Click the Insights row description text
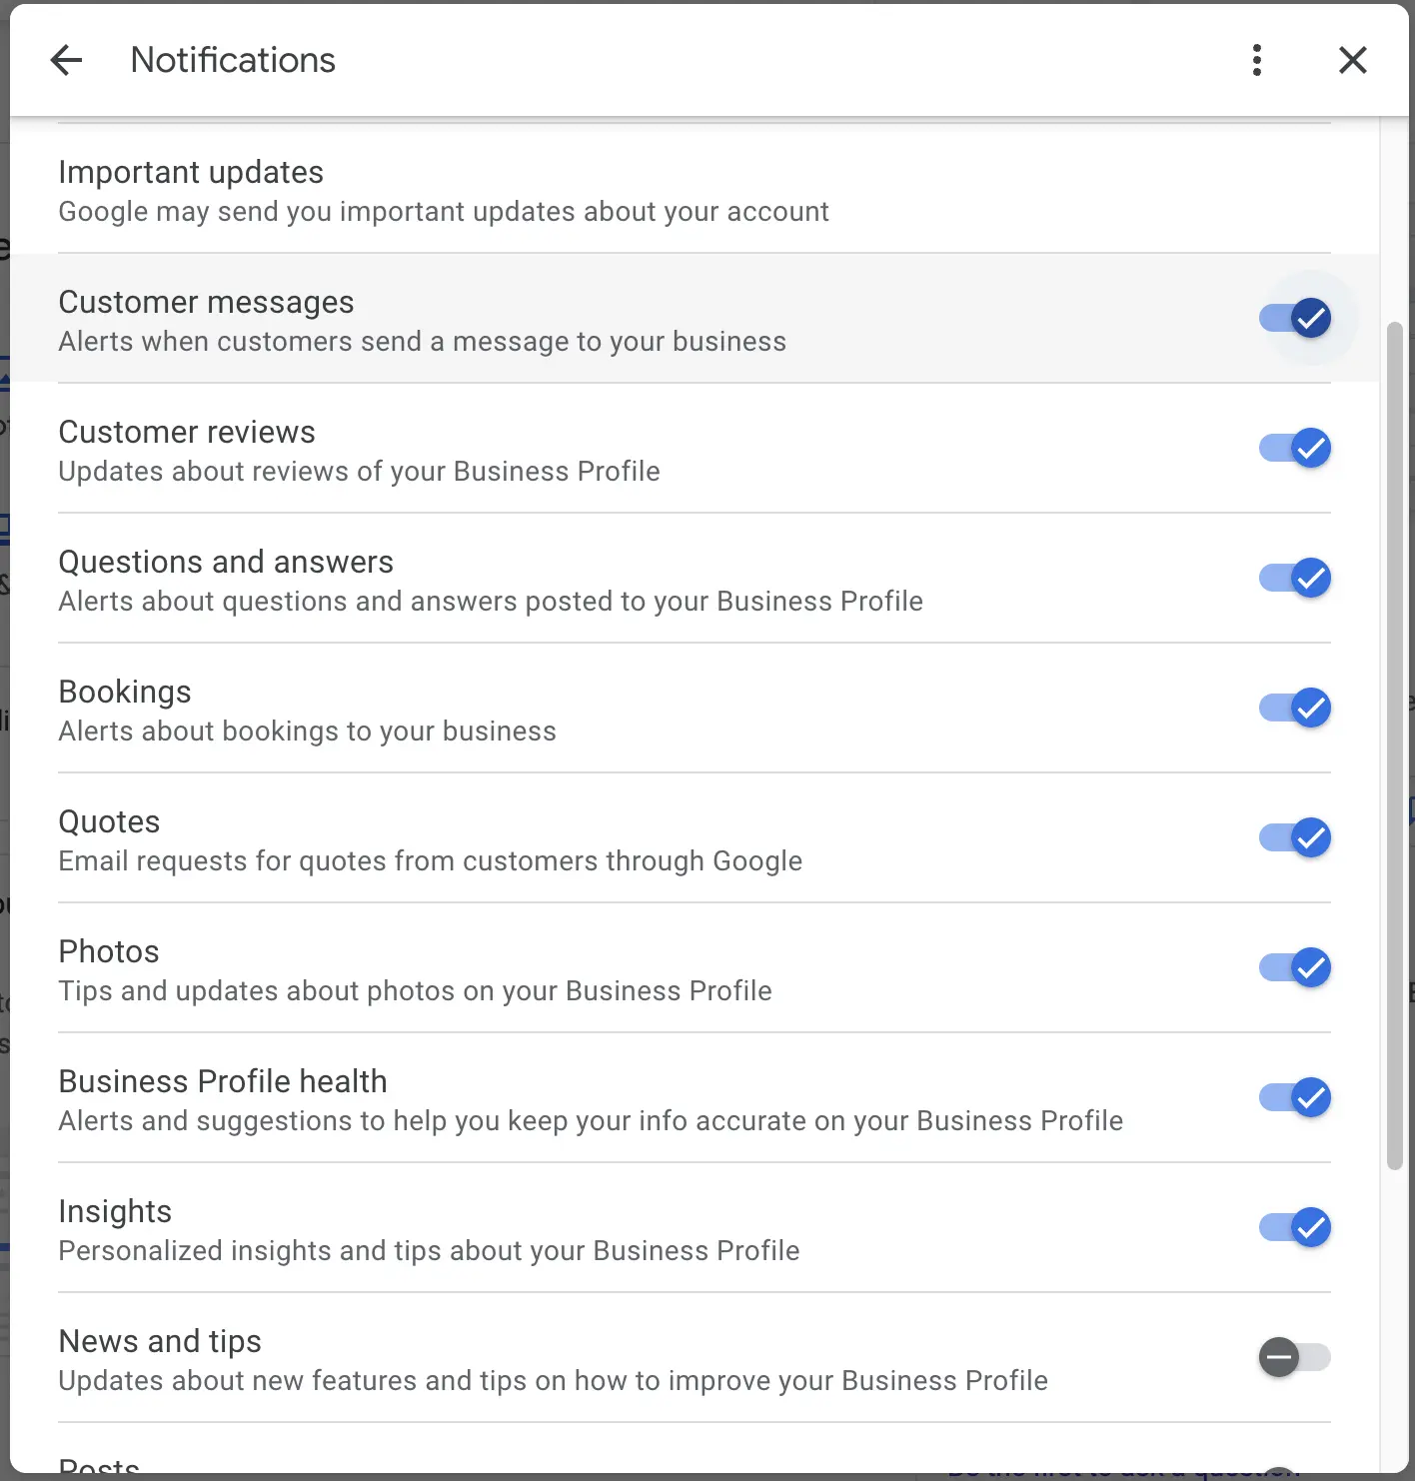This screenshot has height=1481, width=1415. [428, 1250]
